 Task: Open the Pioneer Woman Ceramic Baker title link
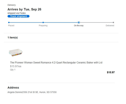(x=56, y=62)
